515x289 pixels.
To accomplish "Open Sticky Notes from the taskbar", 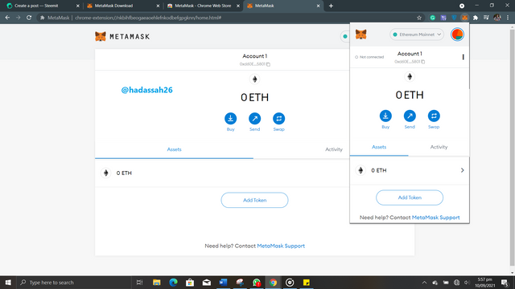I will click(307, 282).
